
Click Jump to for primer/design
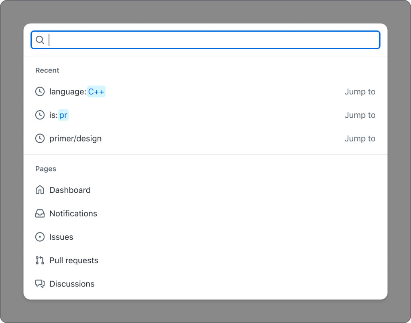(x=360, y=139)
